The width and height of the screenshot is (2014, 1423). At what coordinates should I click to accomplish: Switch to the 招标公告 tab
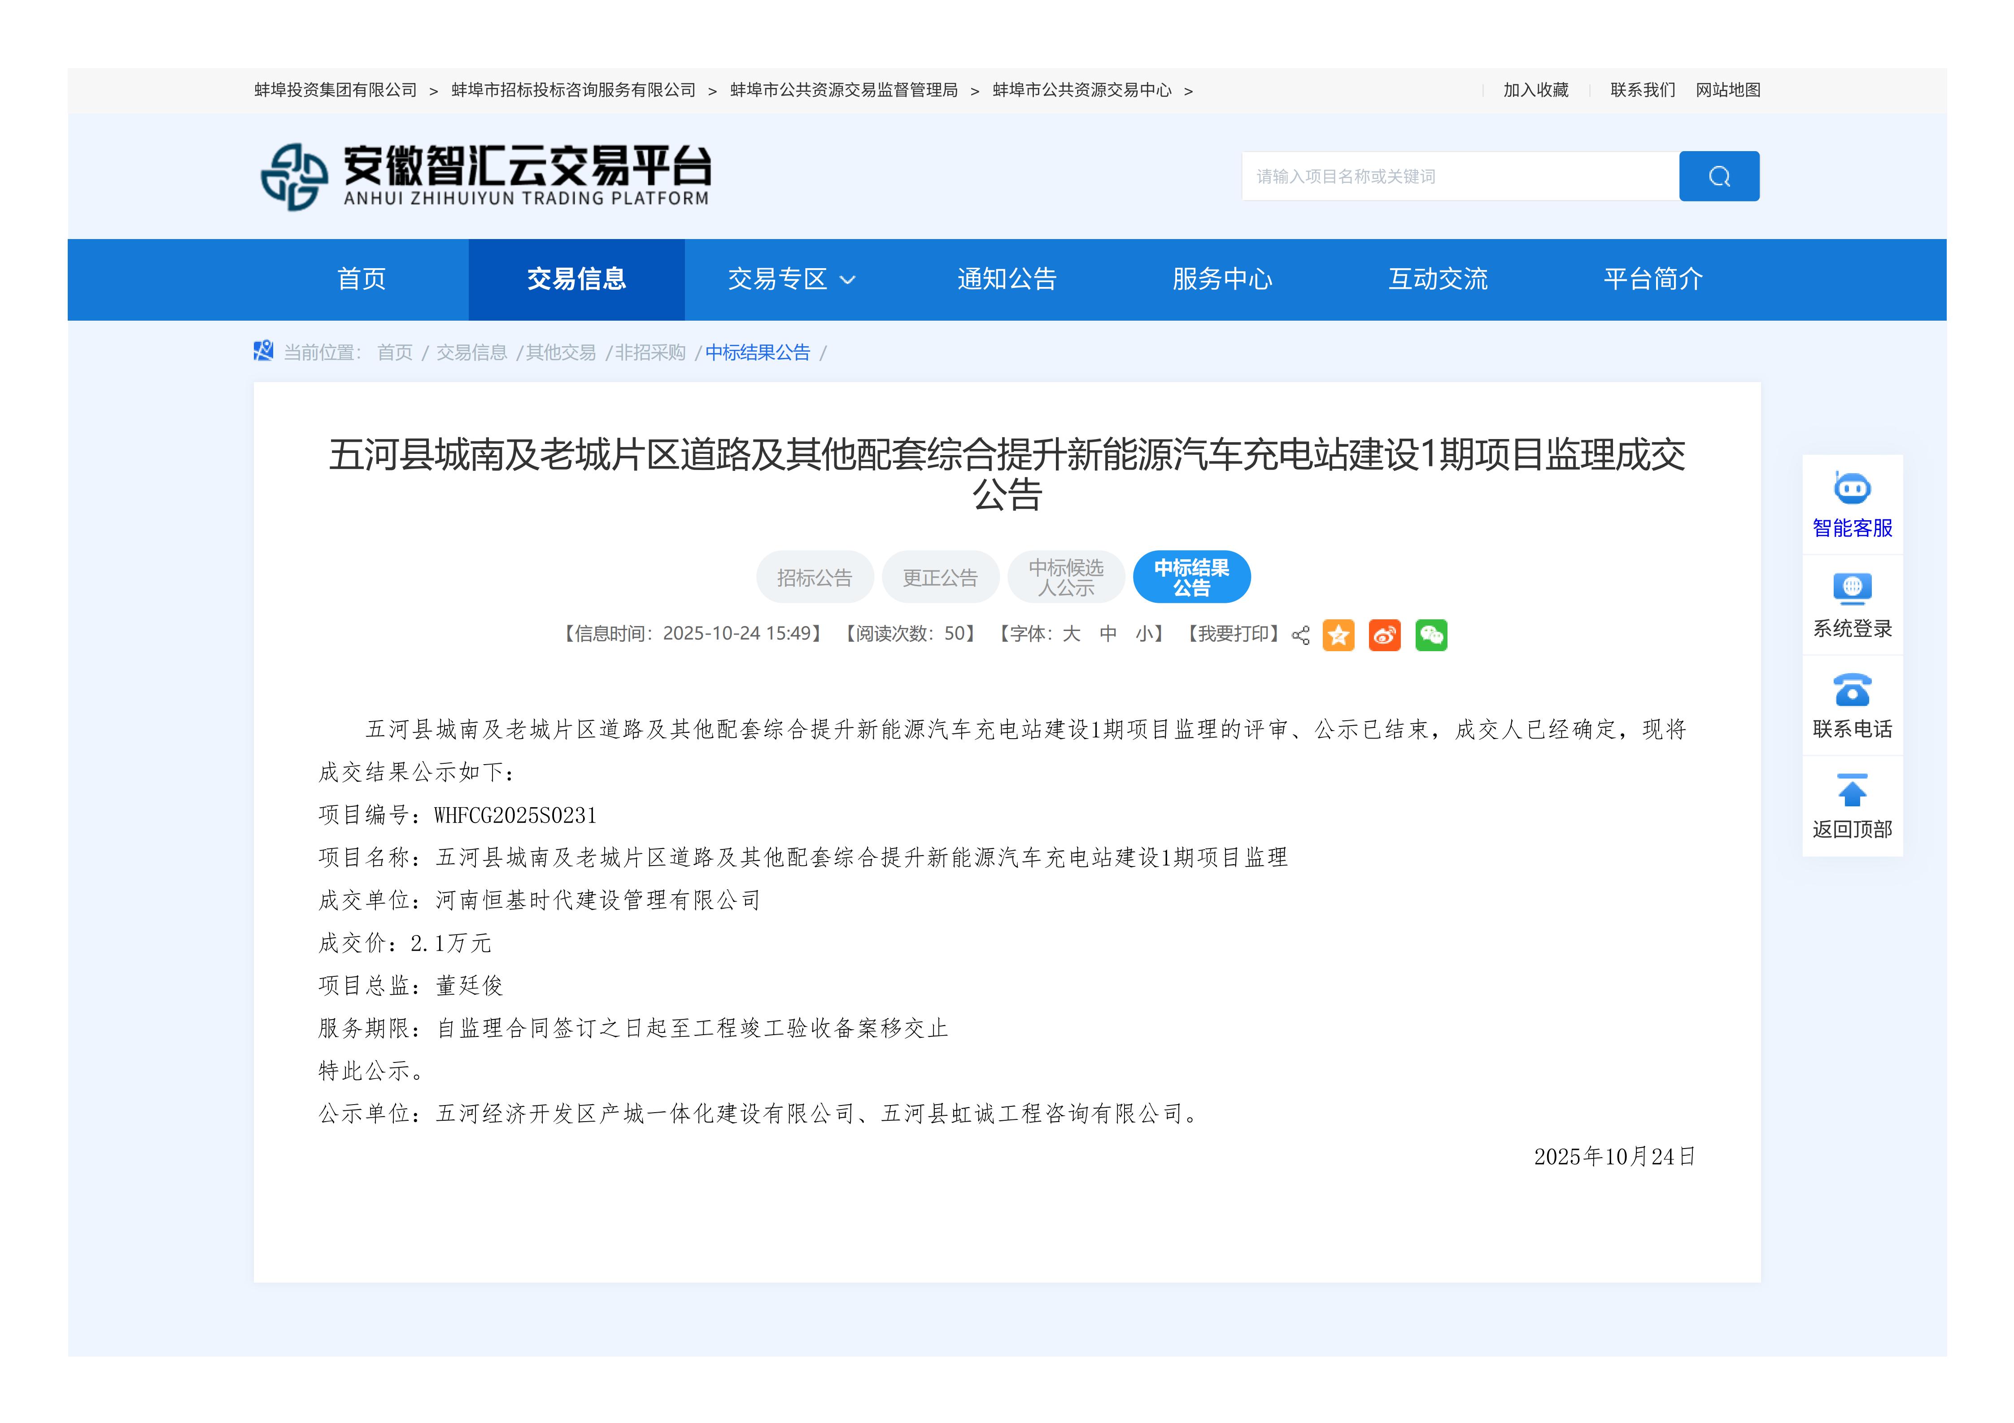pyautogui.click(x=814, y=578)
